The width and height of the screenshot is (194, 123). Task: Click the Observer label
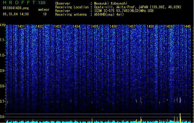tap(63, 3)
